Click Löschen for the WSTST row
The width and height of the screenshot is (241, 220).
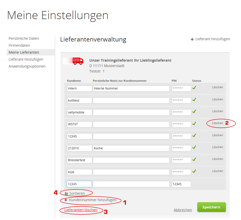click(218, 123)
